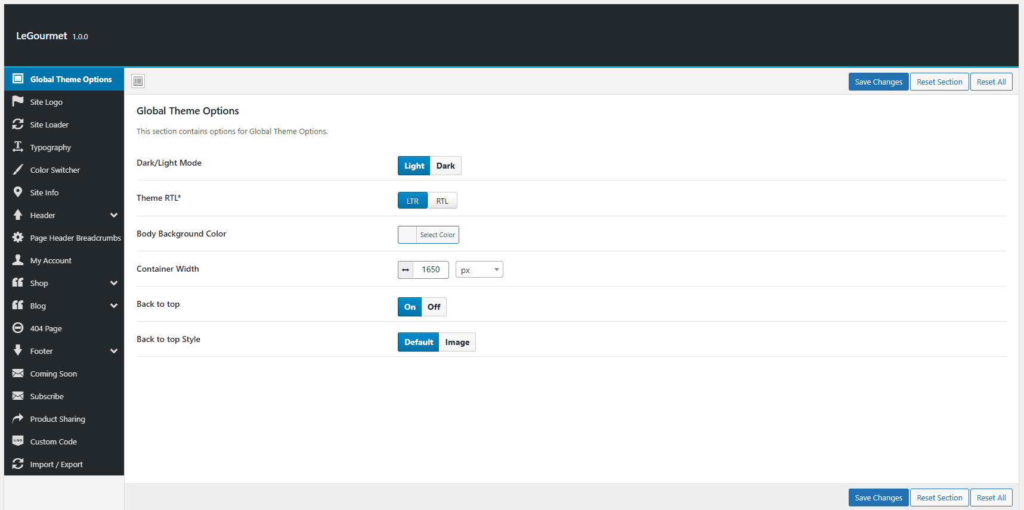Image resolution: width=1024 pixels, height=510 pixels.
Task: Enable the RTL layout option
Action: click(x=442, y=201)
